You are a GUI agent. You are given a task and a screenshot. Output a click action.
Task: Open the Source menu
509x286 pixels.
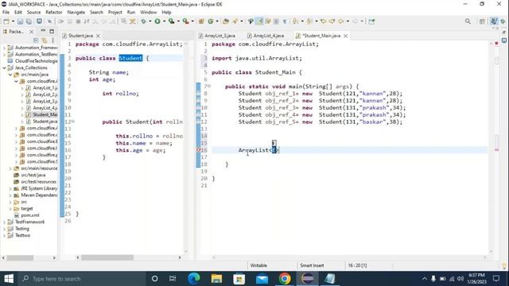pos(33,13)
